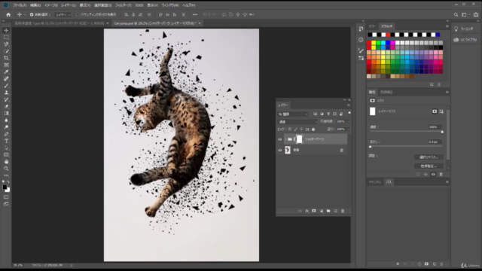Open the Properties panel flyout menu
The height and width of the screenshot is (271, 482).
click(x=447, y=92)
